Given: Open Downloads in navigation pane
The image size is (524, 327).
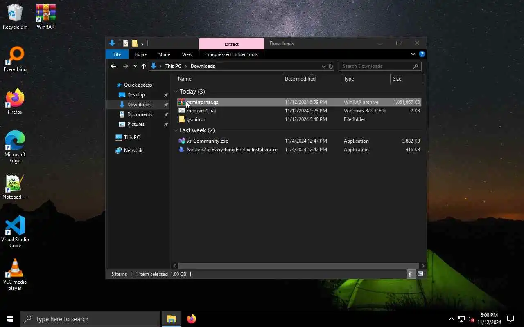Looking at the screenshot, I should [139, 105].
